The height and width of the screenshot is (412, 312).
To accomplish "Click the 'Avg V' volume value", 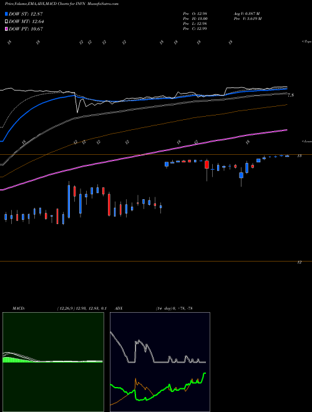I will (246, 14).
